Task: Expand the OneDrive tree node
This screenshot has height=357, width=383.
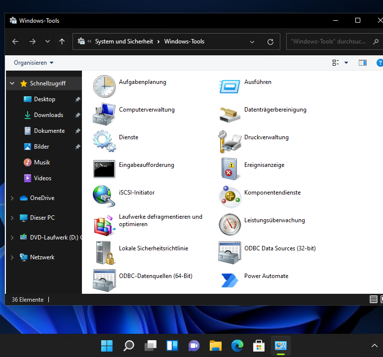Action: pyautogui.click(x=12, y=198)
